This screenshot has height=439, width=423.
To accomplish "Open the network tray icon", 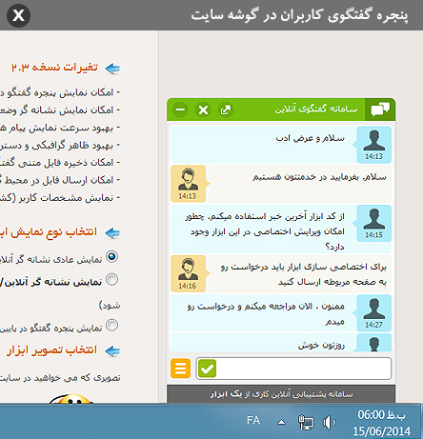I will [x=306, y=423].
